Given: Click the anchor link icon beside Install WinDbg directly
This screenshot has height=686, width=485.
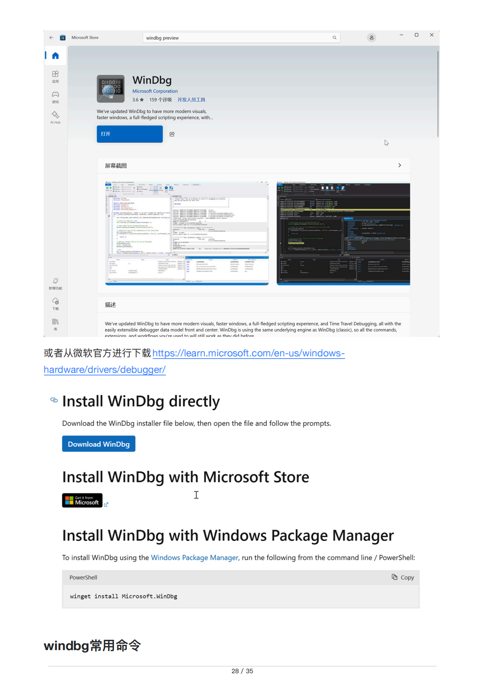Looking at the screenshot, I should [x=54, y=400].
